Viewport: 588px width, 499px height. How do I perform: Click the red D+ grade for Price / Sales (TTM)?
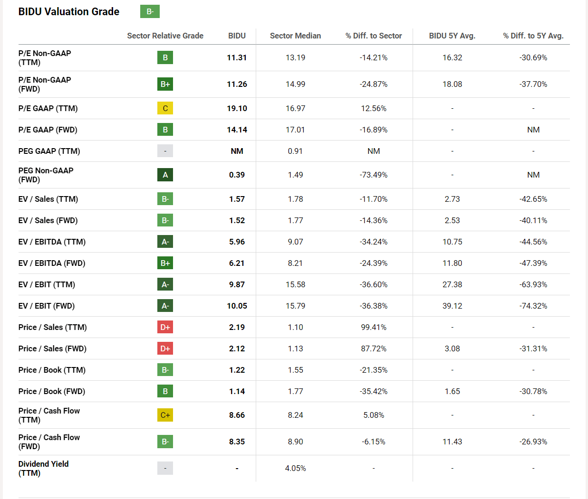point(165,327)
